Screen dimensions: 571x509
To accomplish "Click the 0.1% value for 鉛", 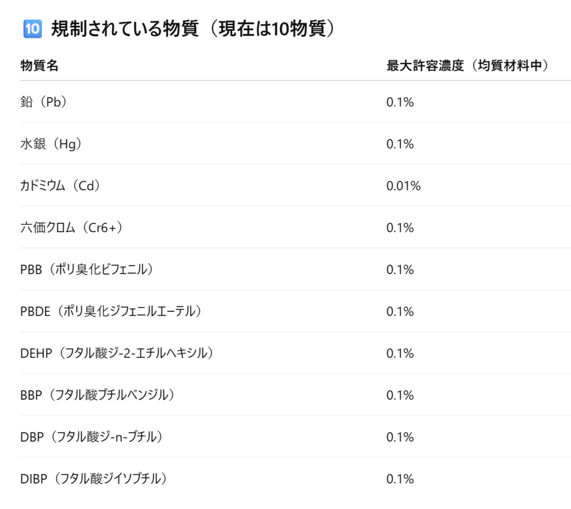I will [400, 102].
